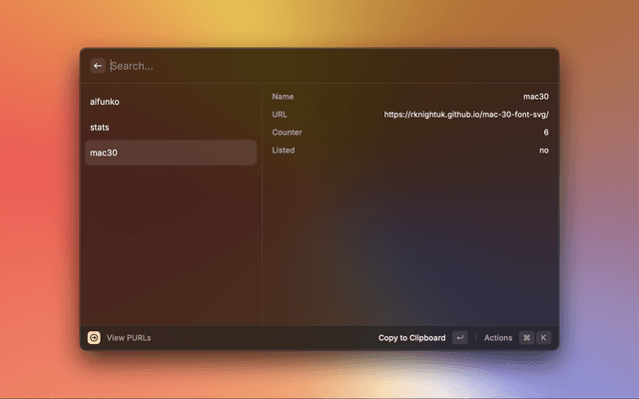Screen dimensions: 639x399
Task: Click the View PURLs label
Action: coord(129,338)
